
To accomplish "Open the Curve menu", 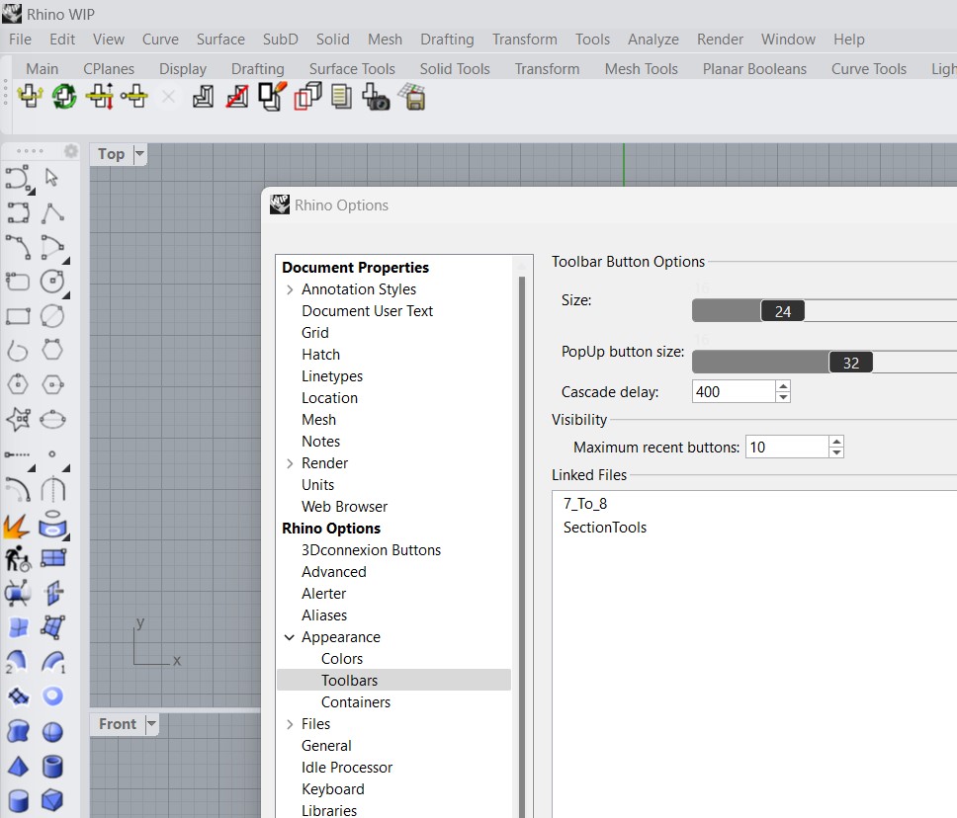I will point(160,40).
